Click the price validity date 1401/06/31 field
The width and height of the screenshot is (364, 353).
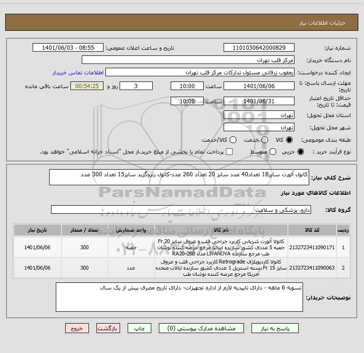pos(259,101)
